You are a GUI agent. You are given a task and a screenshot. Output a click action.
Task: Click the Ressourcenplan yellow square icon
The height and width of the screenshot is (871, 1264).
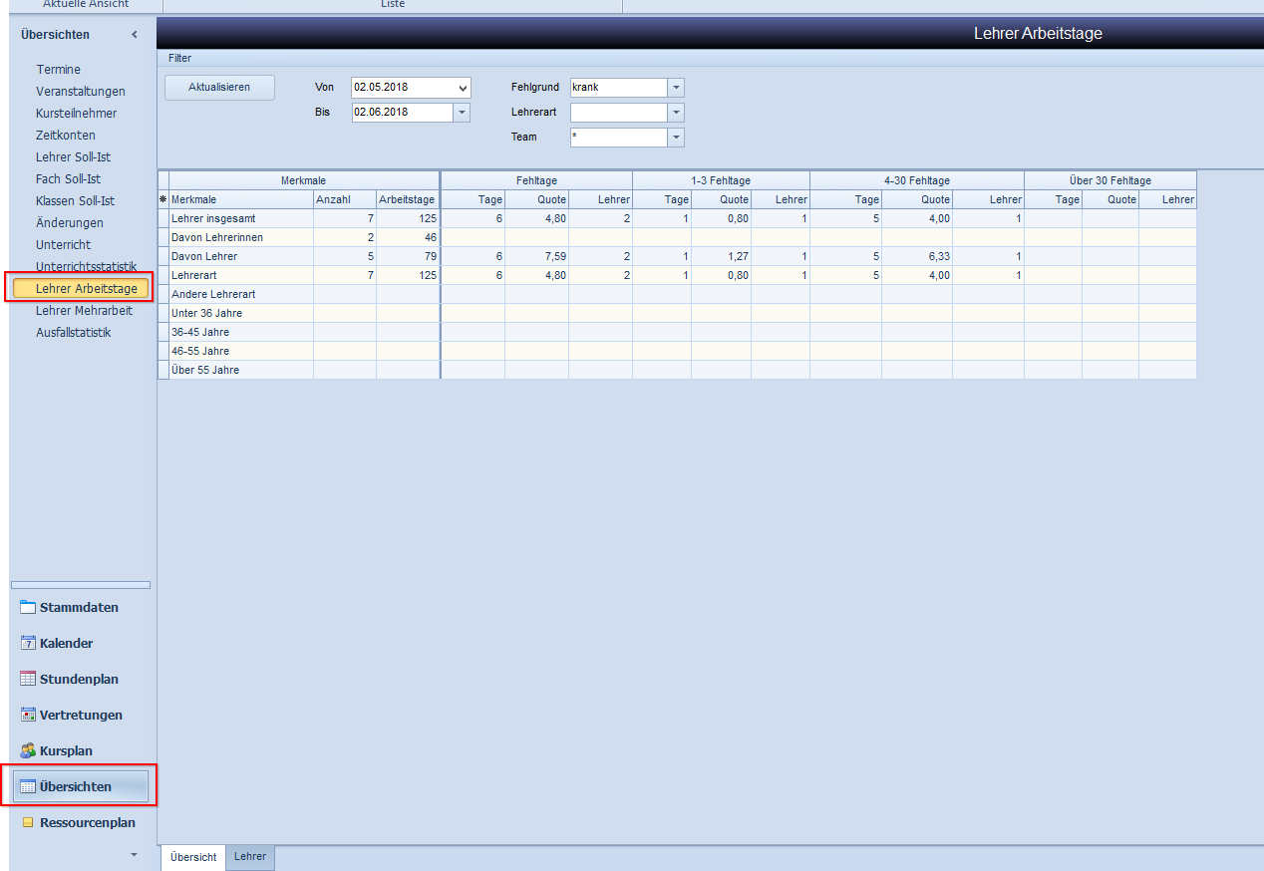tap(28, 822)
